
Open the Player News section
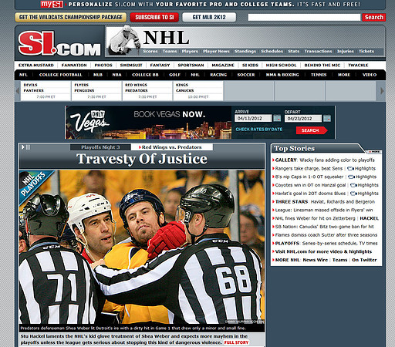point(216,51)
